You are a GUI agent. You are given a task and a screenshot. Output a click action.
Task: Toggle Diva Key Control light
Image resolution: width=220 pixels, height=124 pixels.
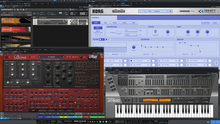[30, 57]
